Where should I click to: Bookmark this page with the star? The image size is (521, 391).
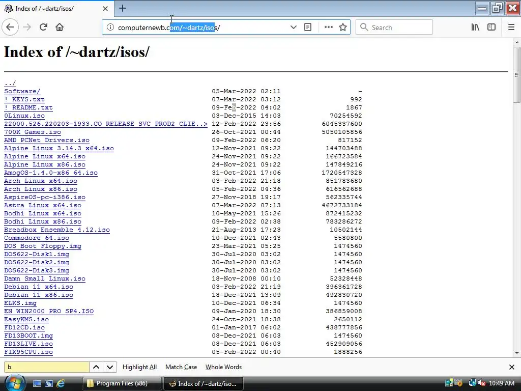click(x=343, y=27)
